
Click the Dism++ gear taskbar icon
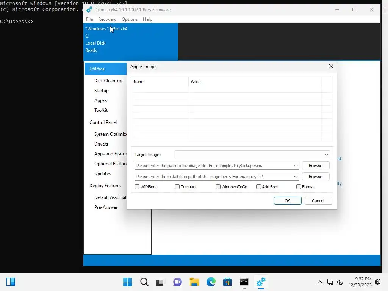(261, 282)
